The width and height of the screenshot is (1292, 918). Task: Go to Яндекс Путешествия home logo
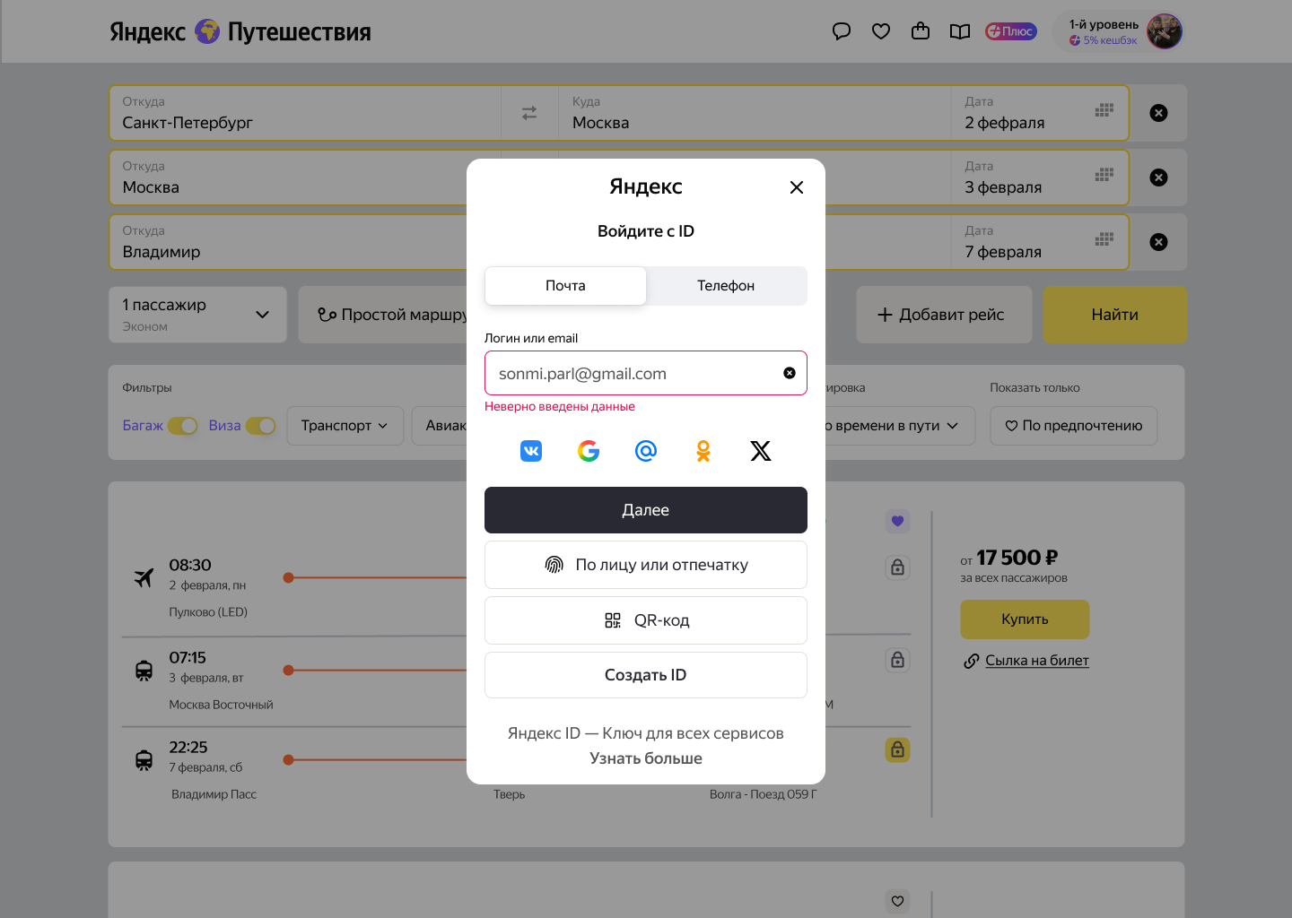(240, 32)
